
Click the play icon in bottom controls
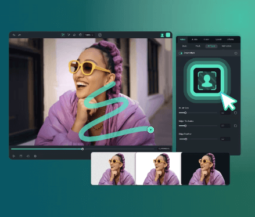[14, 156]
